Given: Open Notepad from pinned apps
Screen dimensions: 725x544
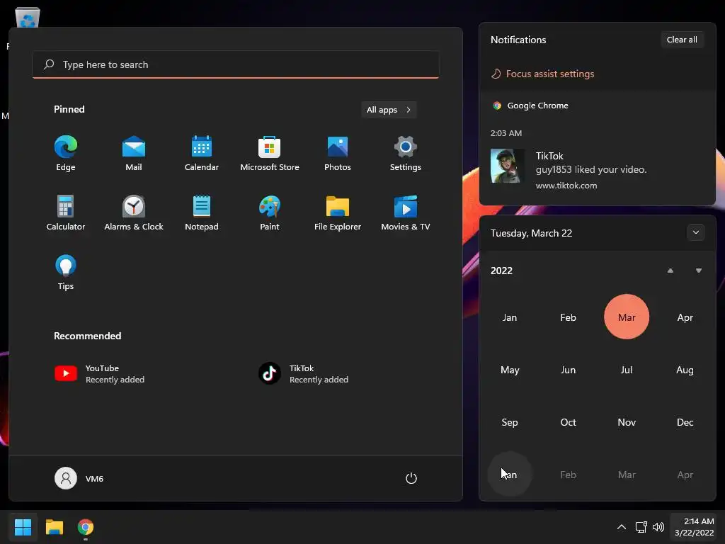Looking at the screenshot, I should pos(202,213).
